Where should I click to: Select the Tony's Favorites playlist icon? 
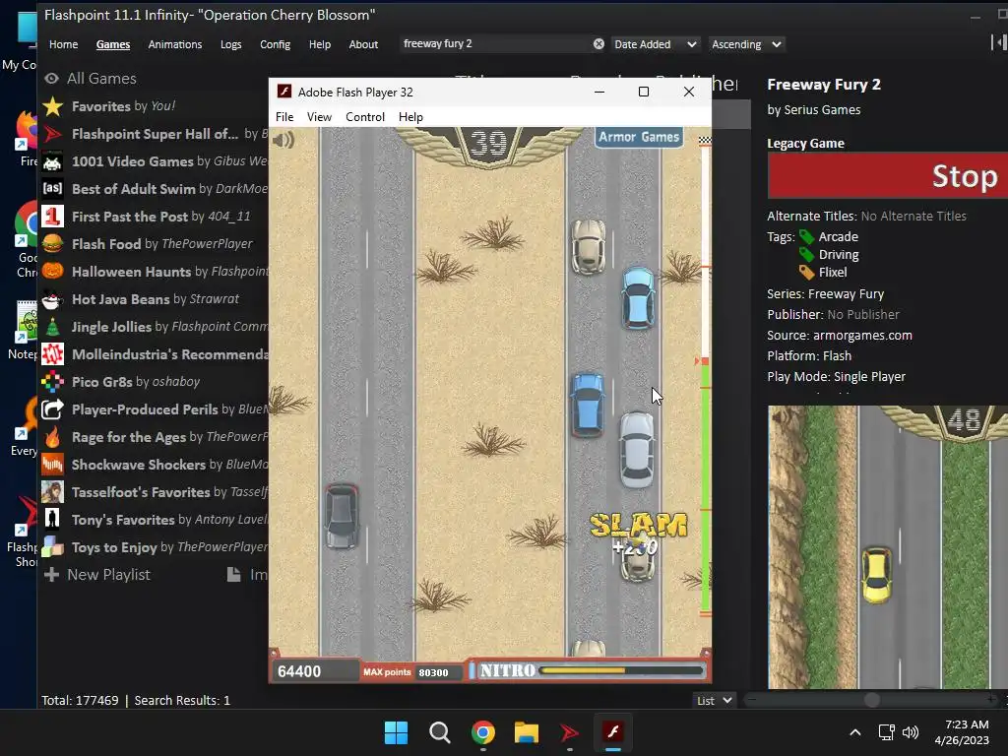pos(53,520)
